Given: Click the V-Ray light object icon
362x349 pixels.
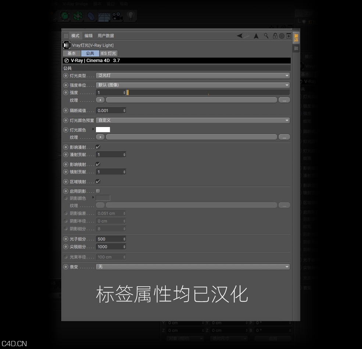Looking at the screenshot, I should click(67, 45).
